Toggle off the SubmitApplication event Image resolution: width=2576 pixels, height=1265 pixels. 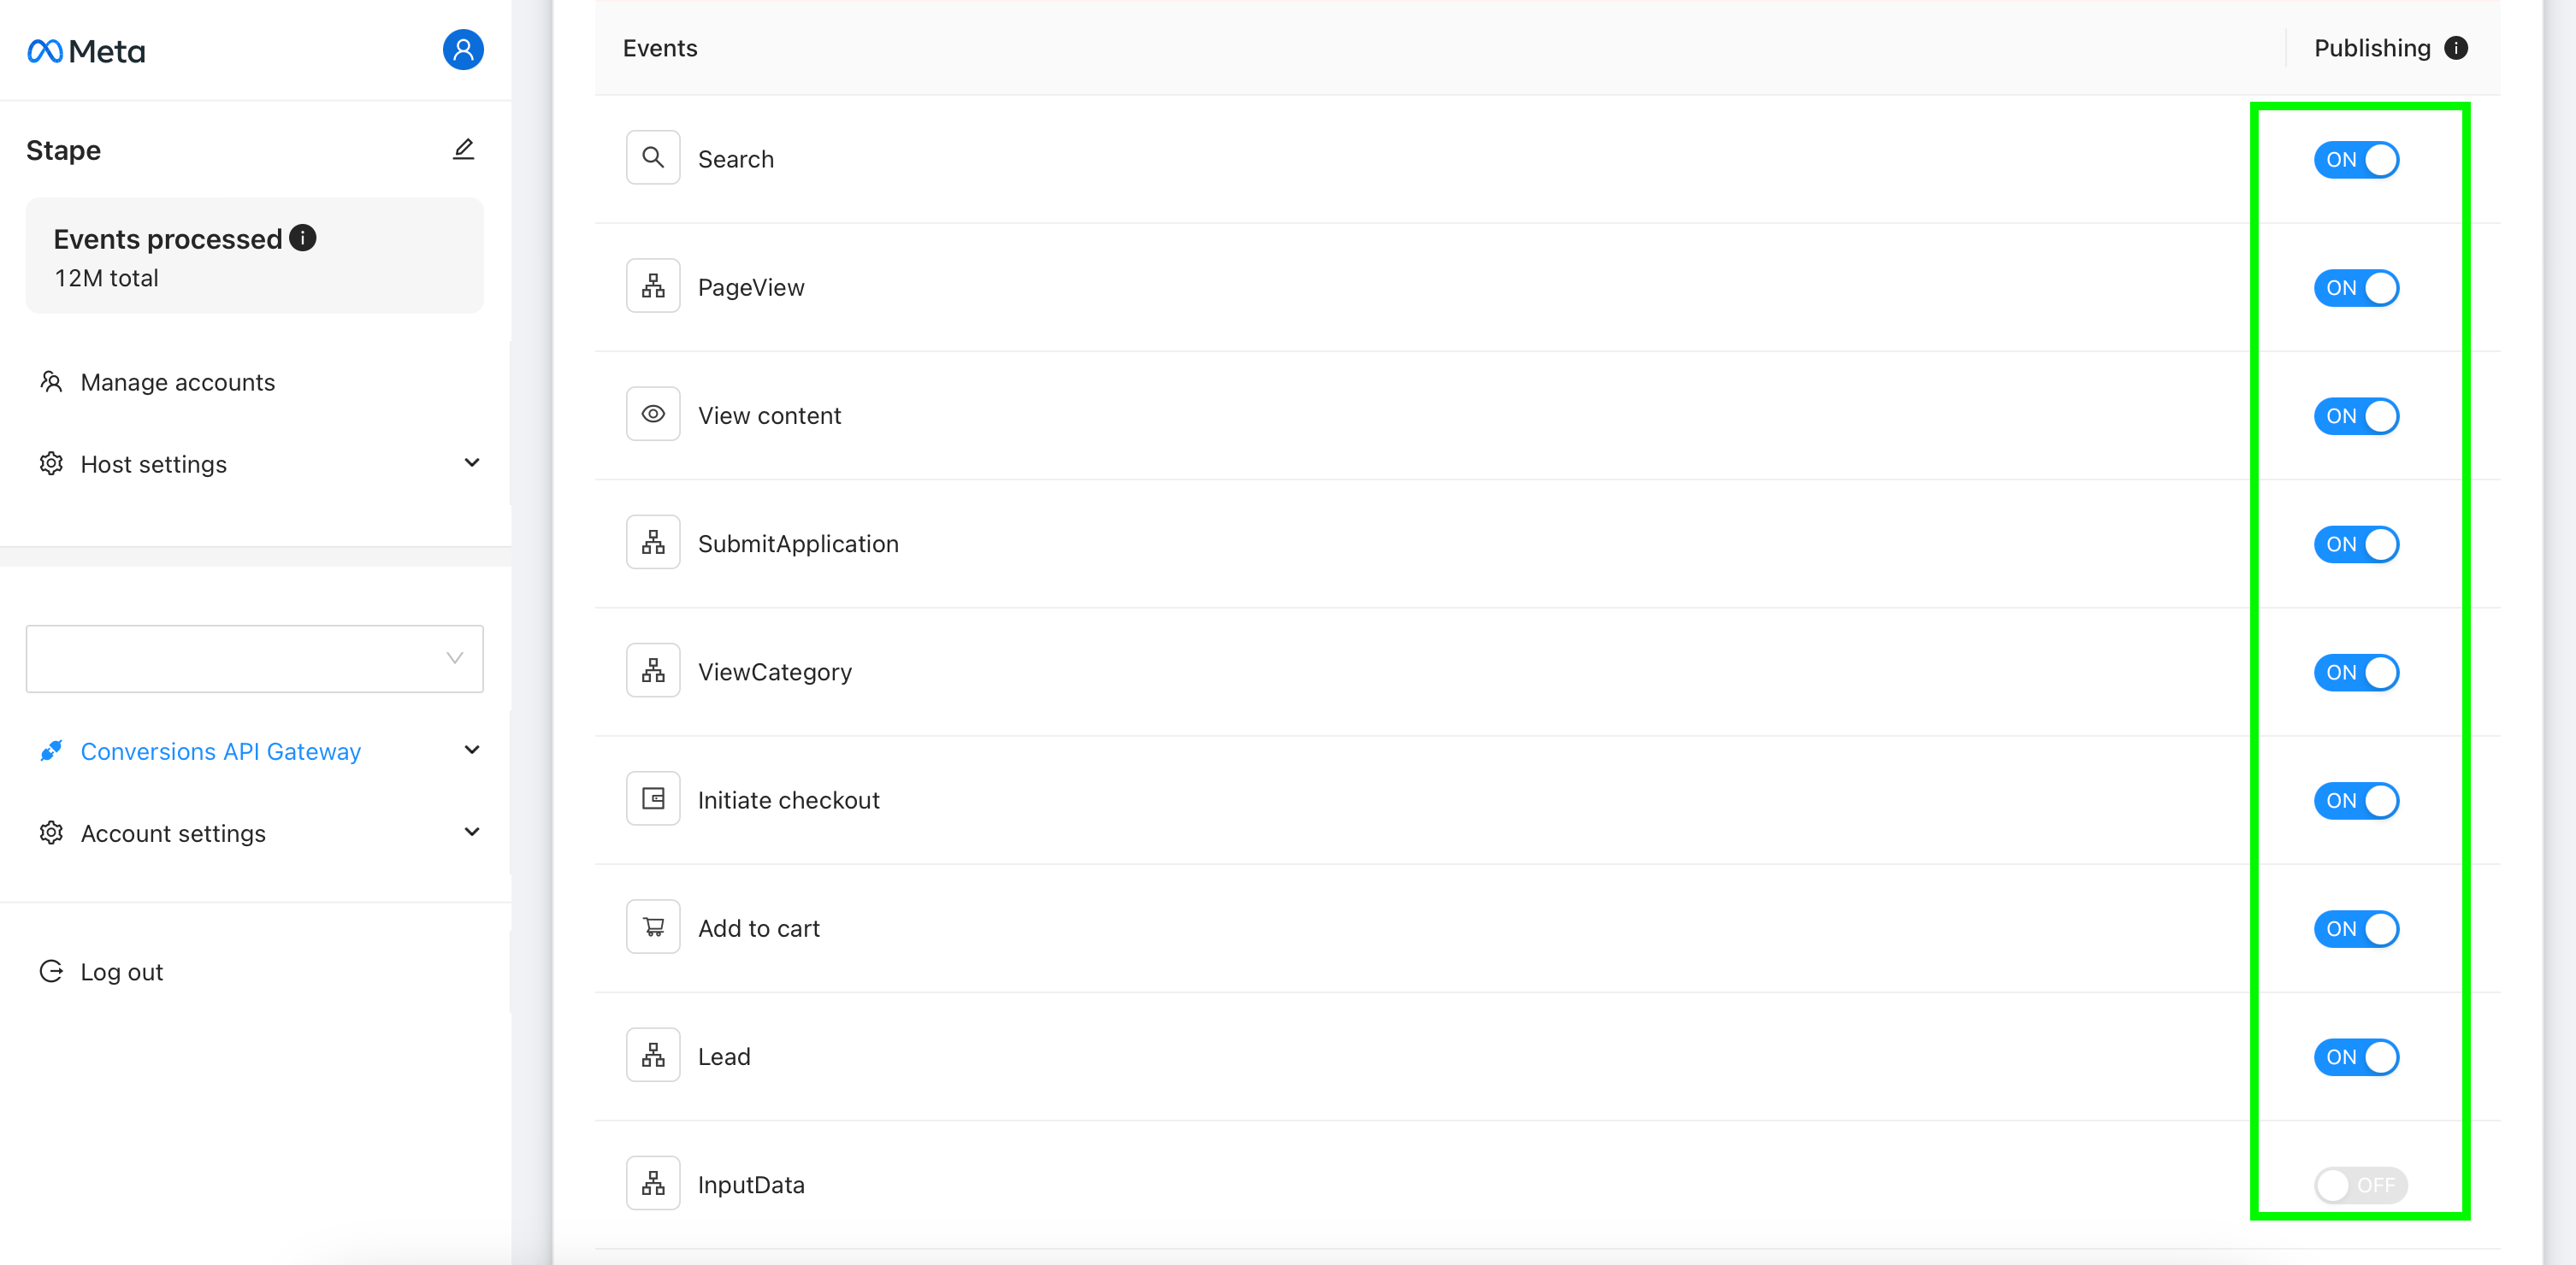(2356, 544)
